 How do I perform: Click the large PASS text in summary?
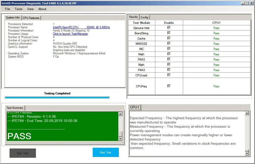19,136
